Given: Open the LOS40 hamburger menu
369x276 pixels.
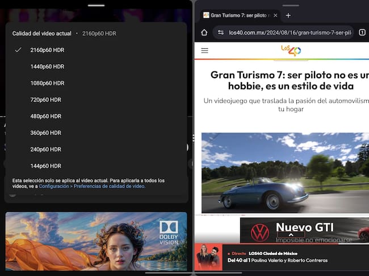Looking at the screenshot, I should (x=205, y=50).
